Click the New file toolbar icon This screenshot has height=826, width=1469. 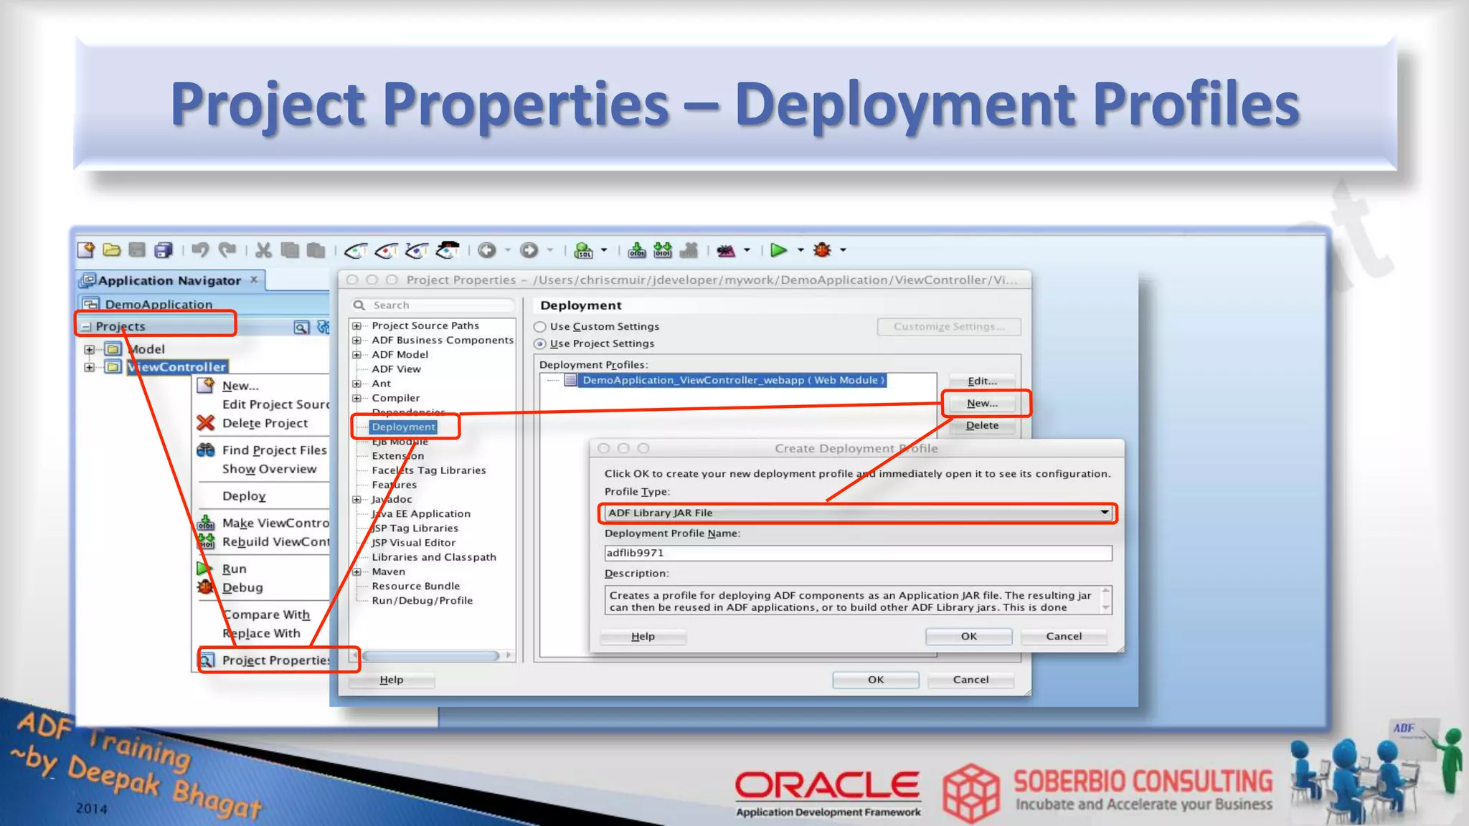(86, 250)
